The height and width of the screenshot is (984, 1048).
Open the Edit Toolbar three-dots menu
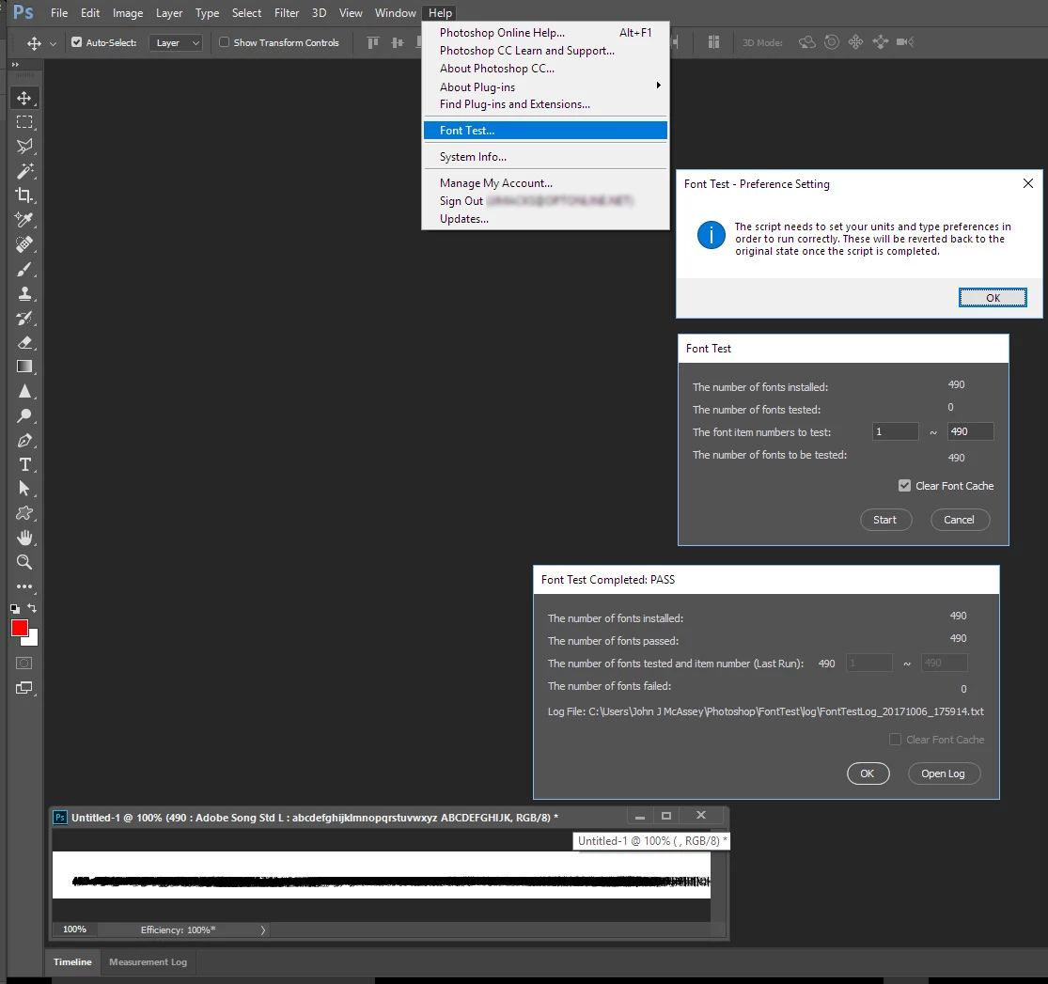tap(24, 586)
